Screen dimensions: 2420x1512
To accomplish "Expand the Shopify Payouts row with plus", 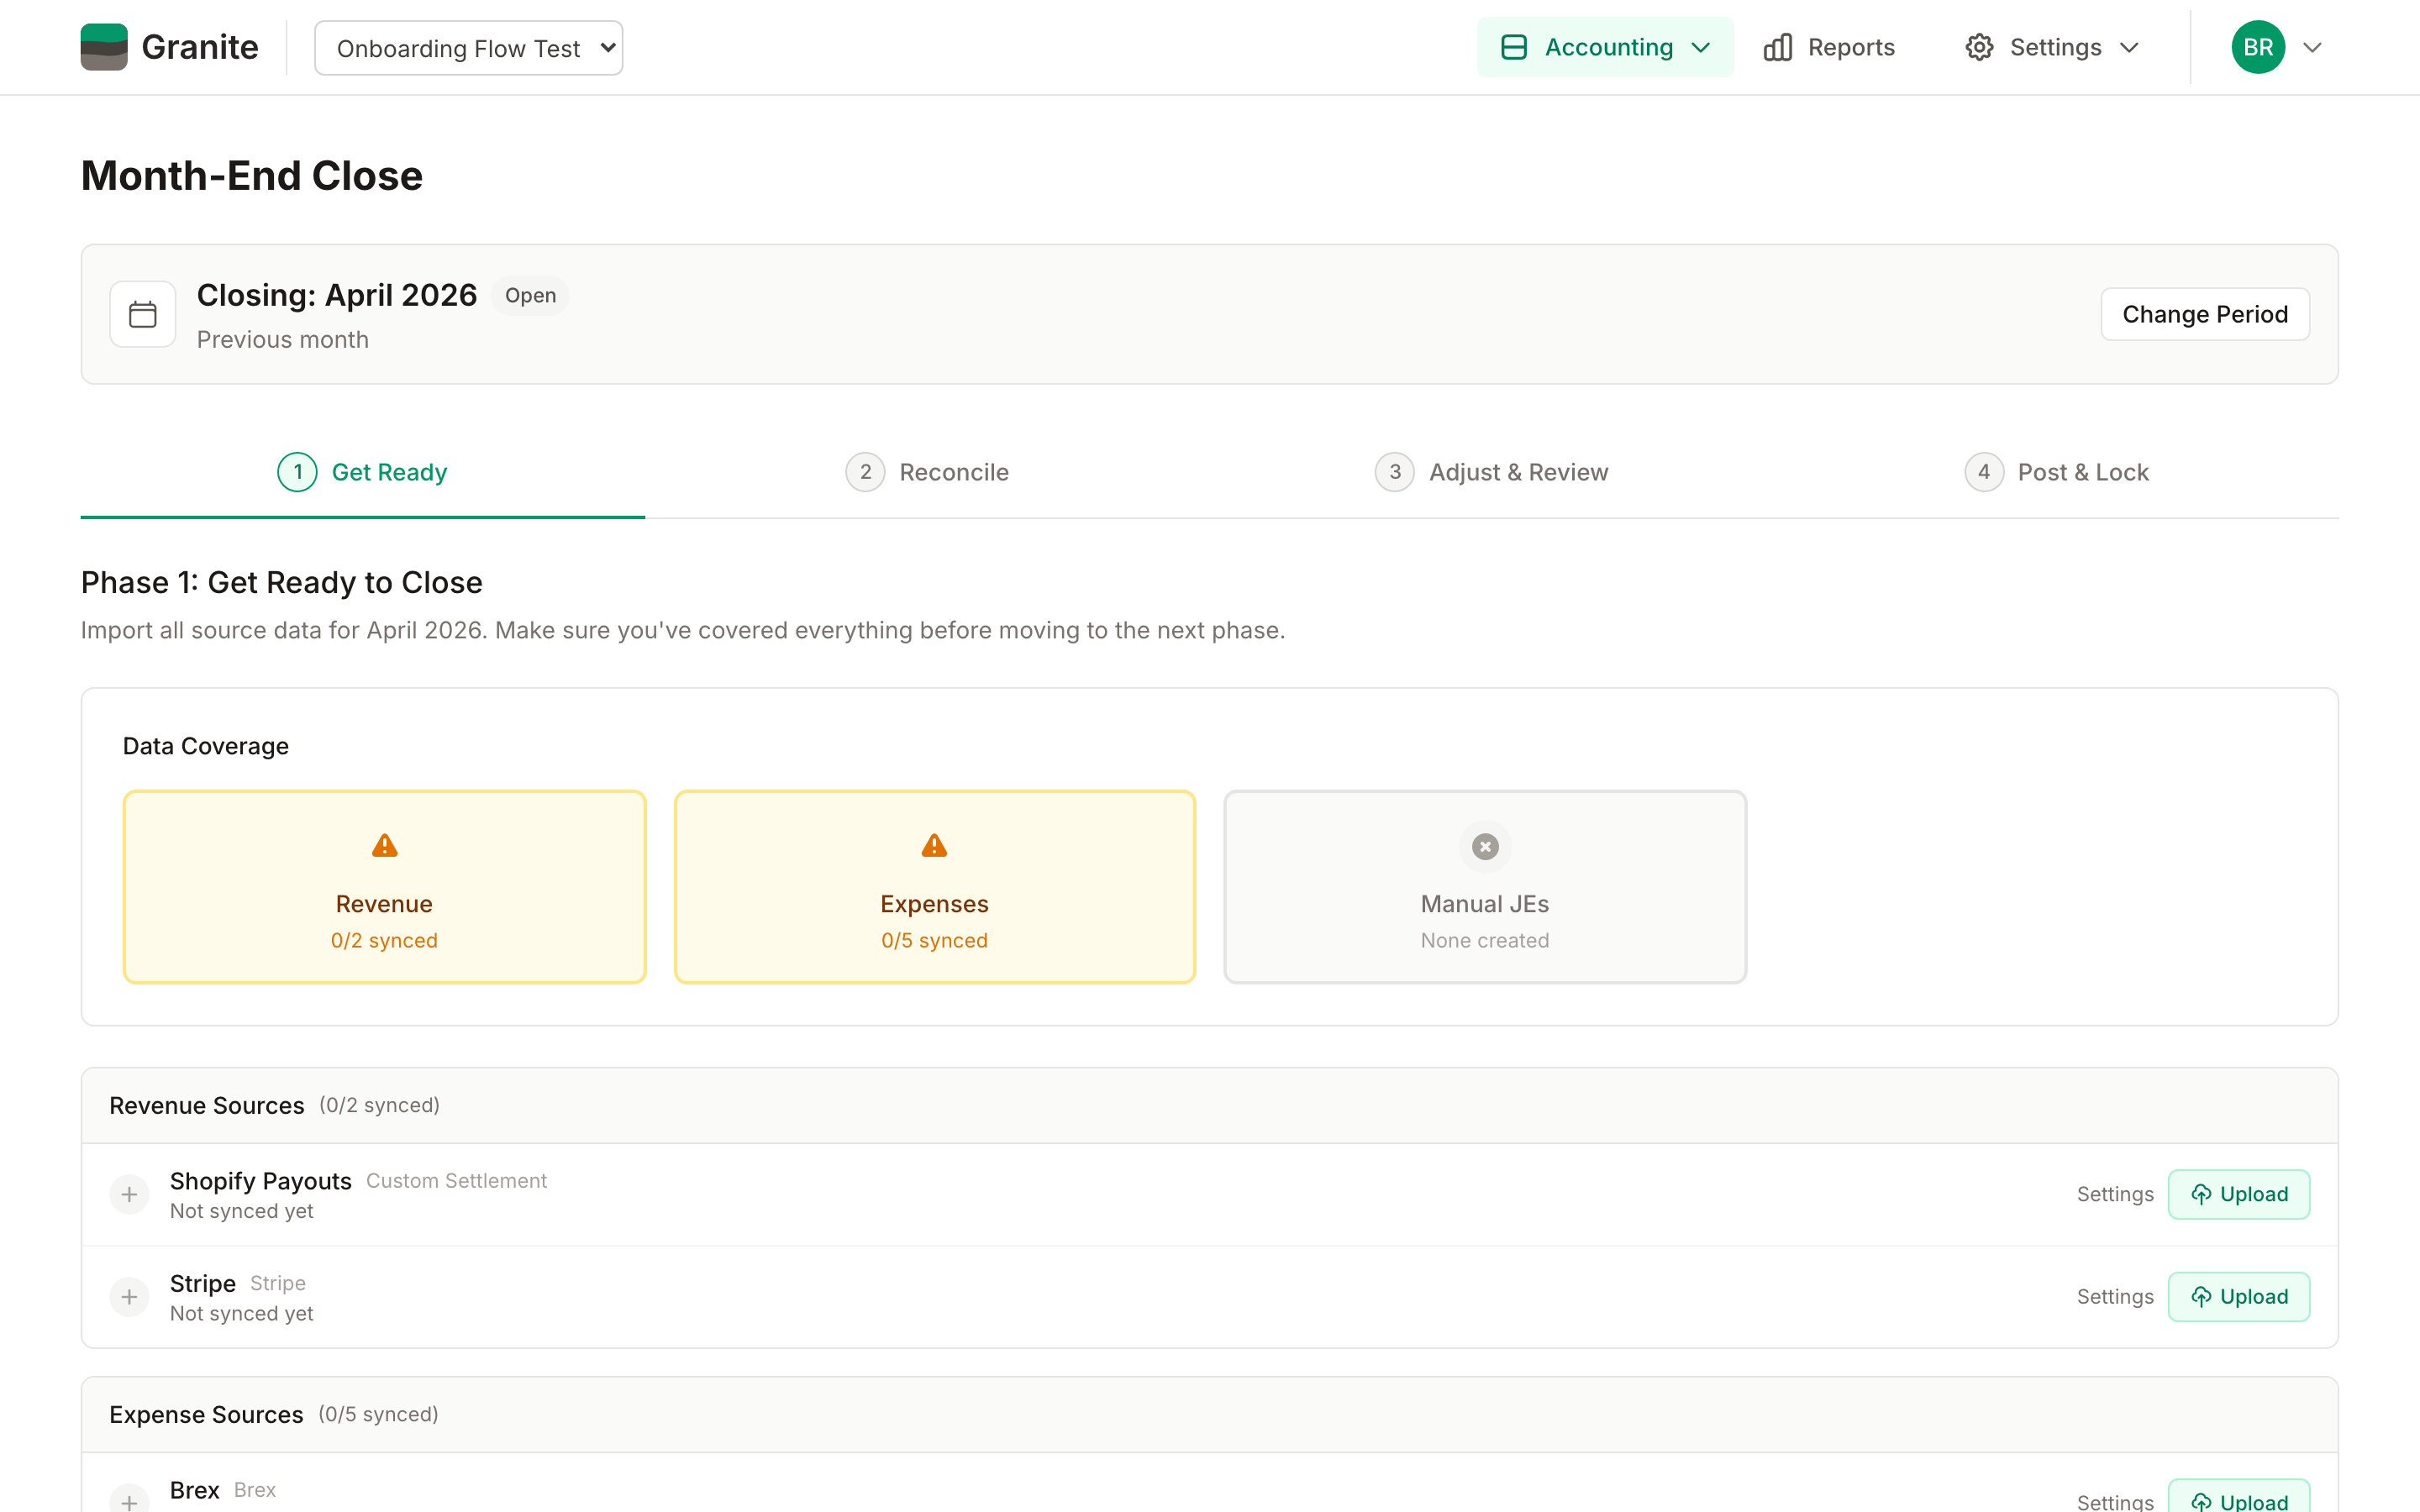I will click(129, 1194).
